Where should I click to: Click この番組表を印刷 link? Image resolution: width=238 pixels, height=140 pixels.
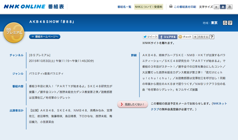pos(185,7)
